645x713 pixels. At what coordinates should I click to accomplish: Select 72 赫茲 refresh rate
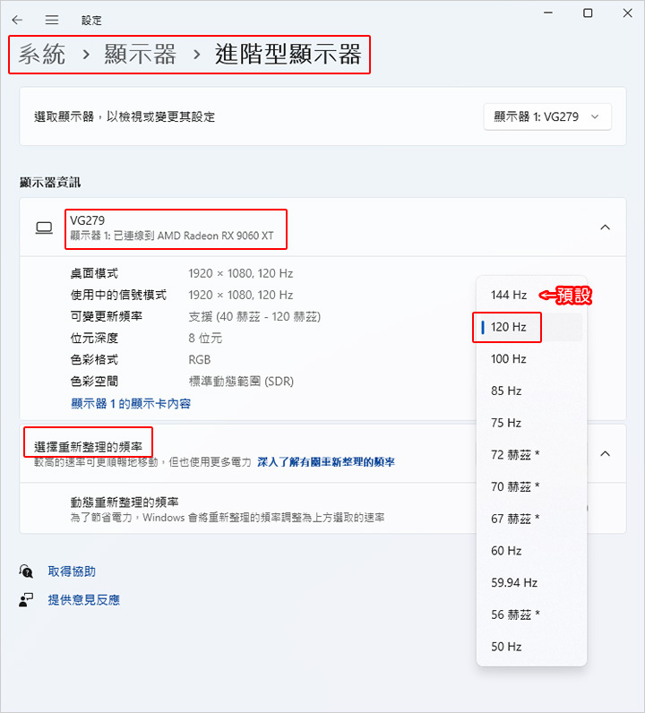tap(531, 455)
